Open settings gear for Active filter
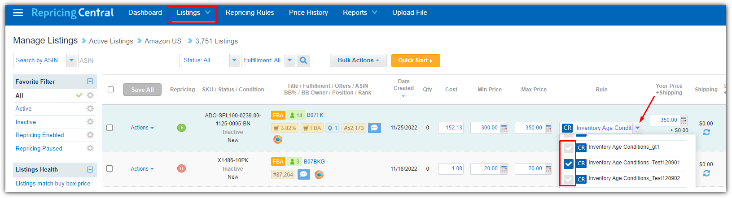Viewport: 732px width, 198px height. tap(90, 108)
